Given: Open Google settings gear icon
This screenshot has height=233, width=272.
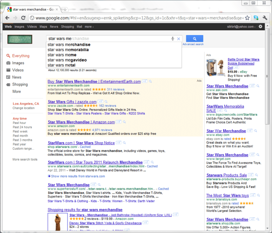Looking at the screenshot, I should pos(260,27).
